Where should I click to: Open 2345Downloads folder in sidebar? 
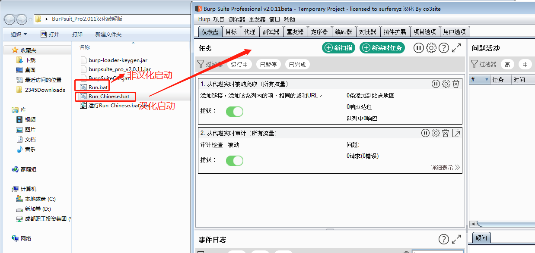point(45,90)
